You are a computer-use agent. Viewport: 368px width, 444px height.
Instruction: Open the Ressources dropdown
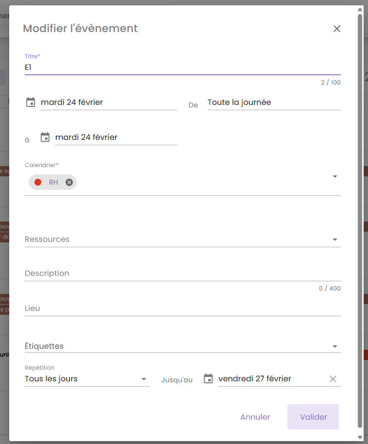pos(335,239)
